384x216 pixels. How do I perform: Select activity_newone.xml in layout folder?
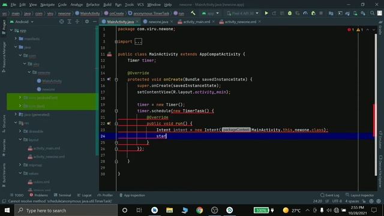click(x=47, y=157)
